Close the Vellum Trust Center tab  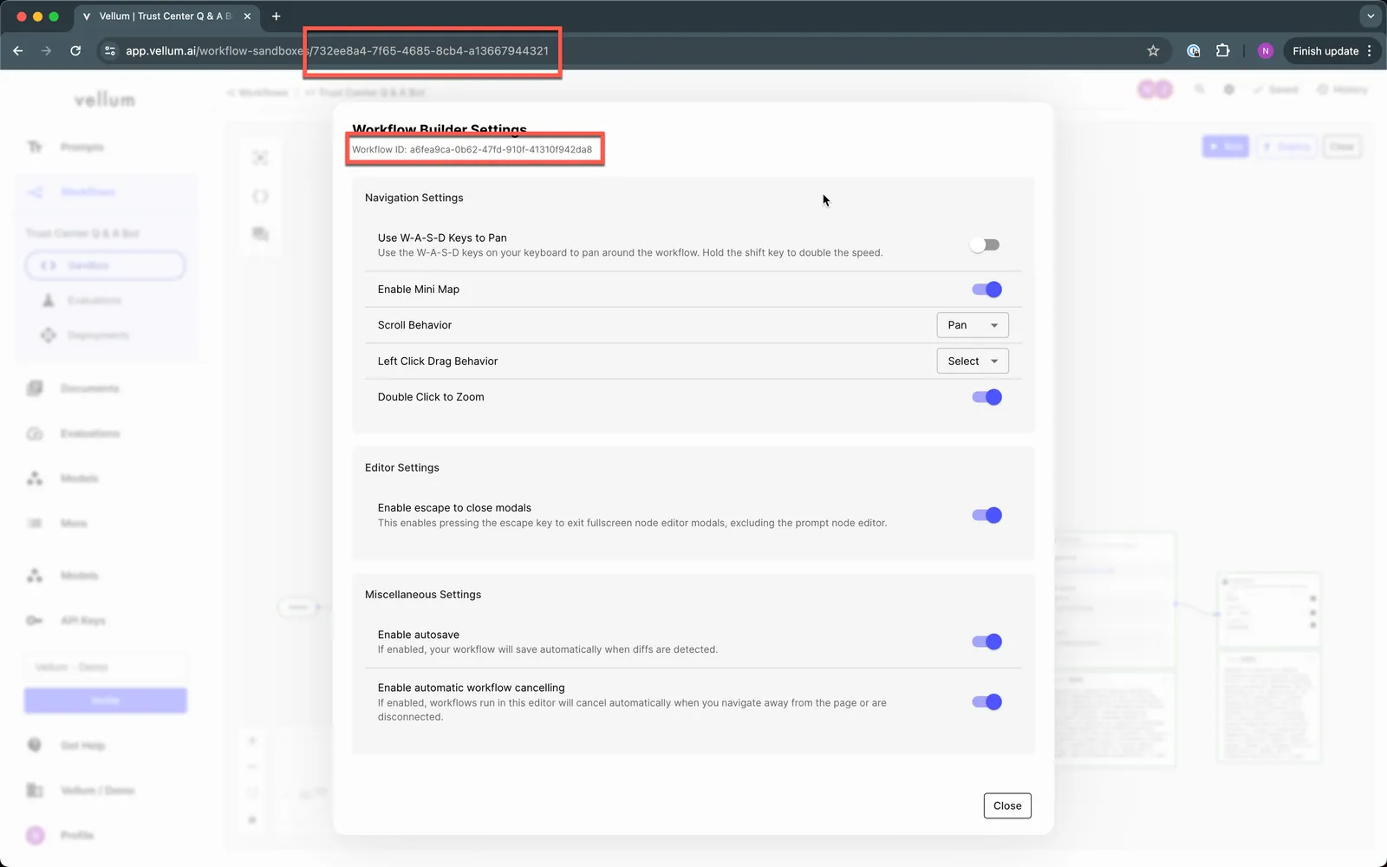247,16
